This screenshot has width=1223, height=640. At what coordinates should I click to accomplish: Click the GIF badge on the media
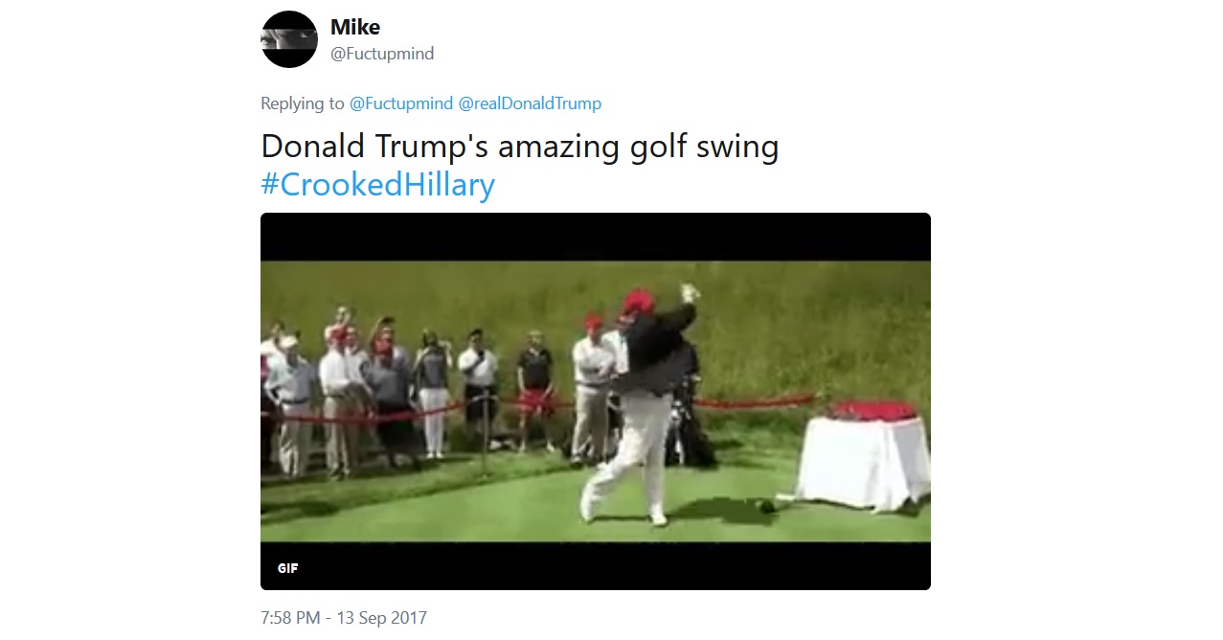(288, 568)
